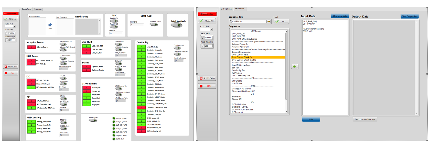The height and width of the screenshot is (145, 430).
Task: Switch to Debug Panel tab in right window
Action: coord(227,9)
